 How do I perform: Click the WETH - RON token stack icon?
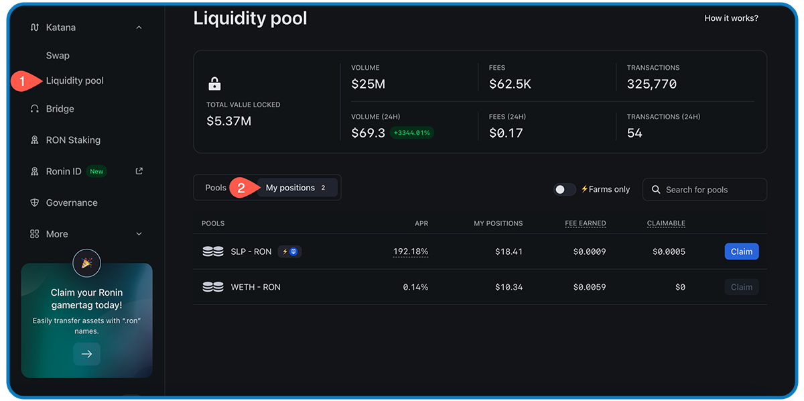coord(213,286)
